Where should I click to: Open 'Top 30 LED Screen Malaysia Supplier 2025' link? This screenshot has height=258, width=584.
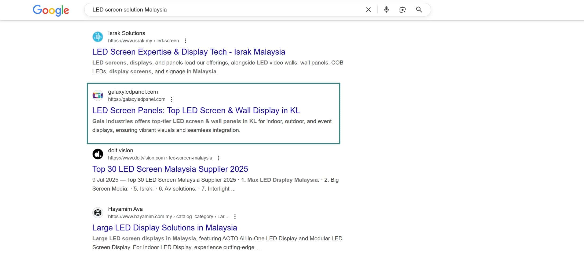pos(170,169)
